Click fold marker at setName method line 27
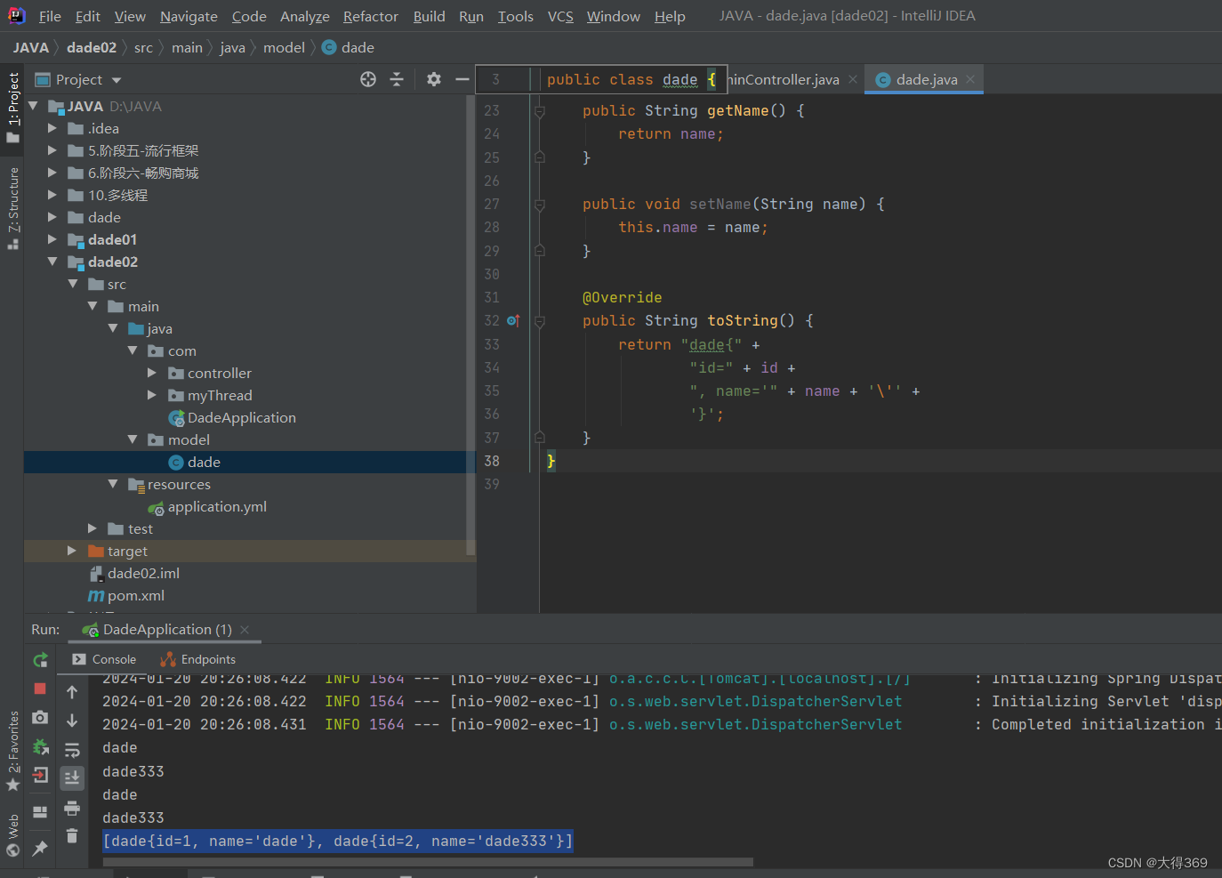Viewport: 1222px width, 878px height. point(540,205)
